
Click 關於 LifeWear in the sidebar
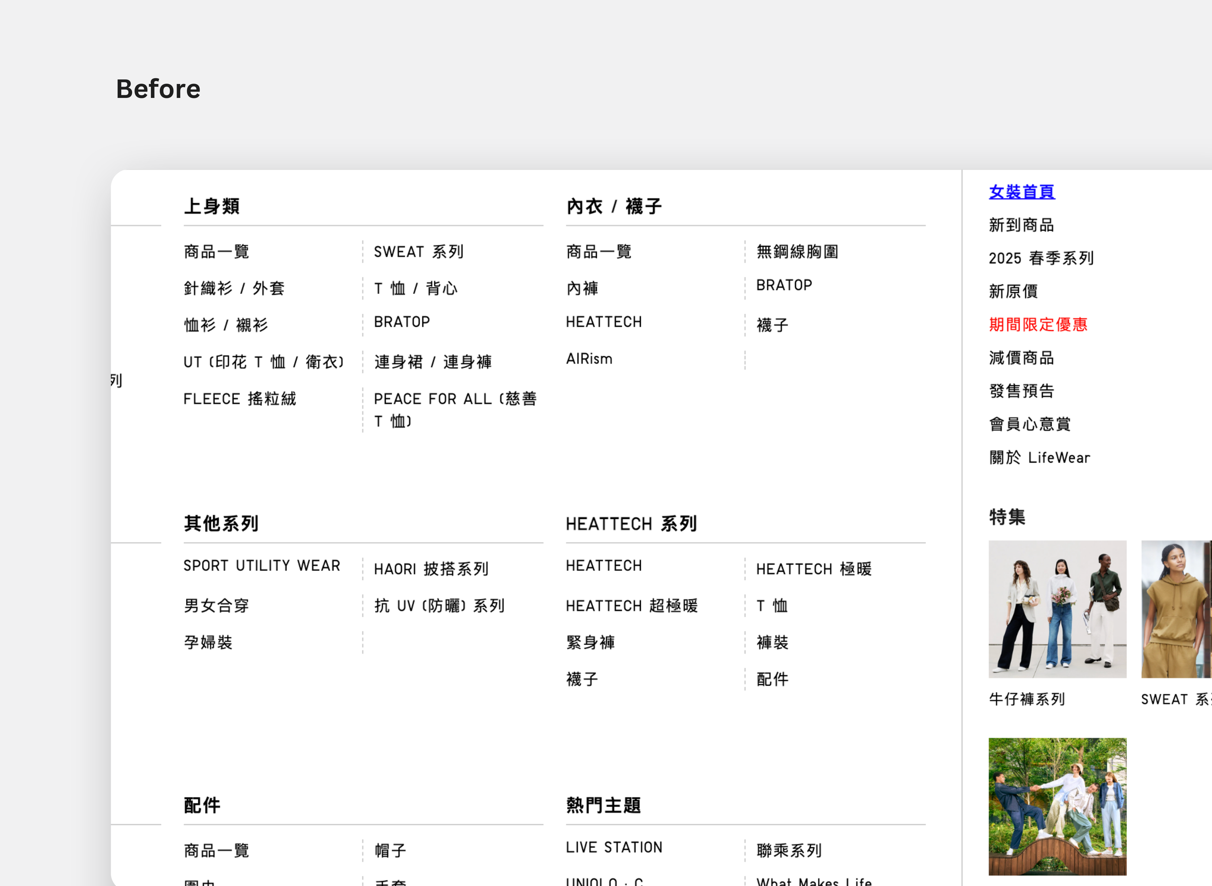1039,457
